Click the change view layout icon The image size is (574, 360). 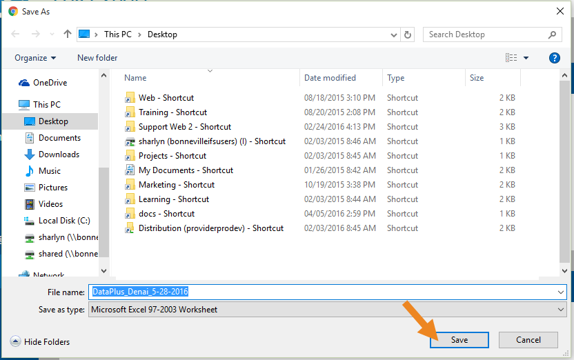(x=511, y=58)
